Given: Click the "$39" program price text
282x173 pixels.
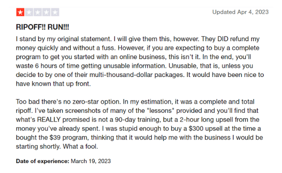Looking at the screenshot, I should (x=55, y=138).
